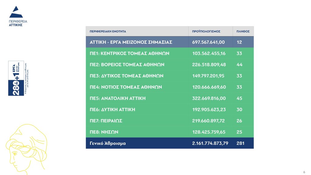The image size is (311, 175).
Task: Click the ΠΡΟΫΠΟΛΟΓΙΣΜΟΣ column header
Action: coord(206,31)
